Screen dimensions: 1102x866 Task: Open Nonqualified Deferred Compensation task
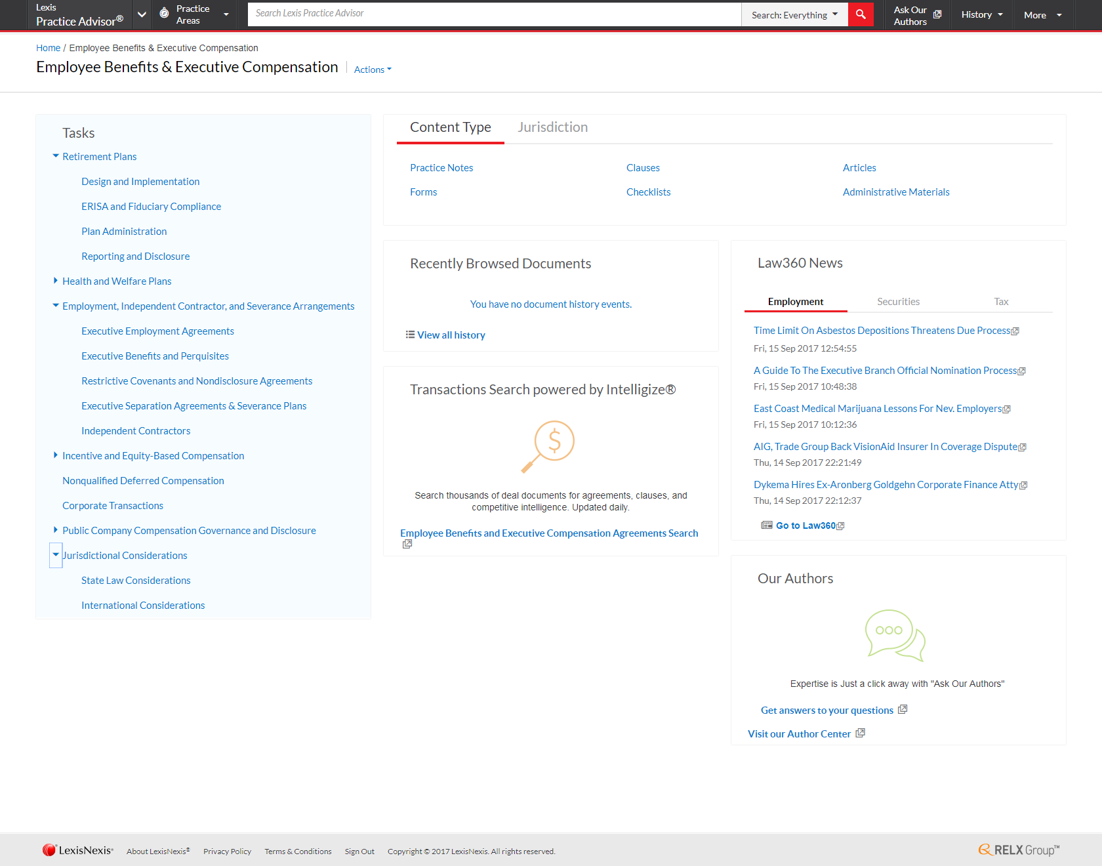point(143,481)
